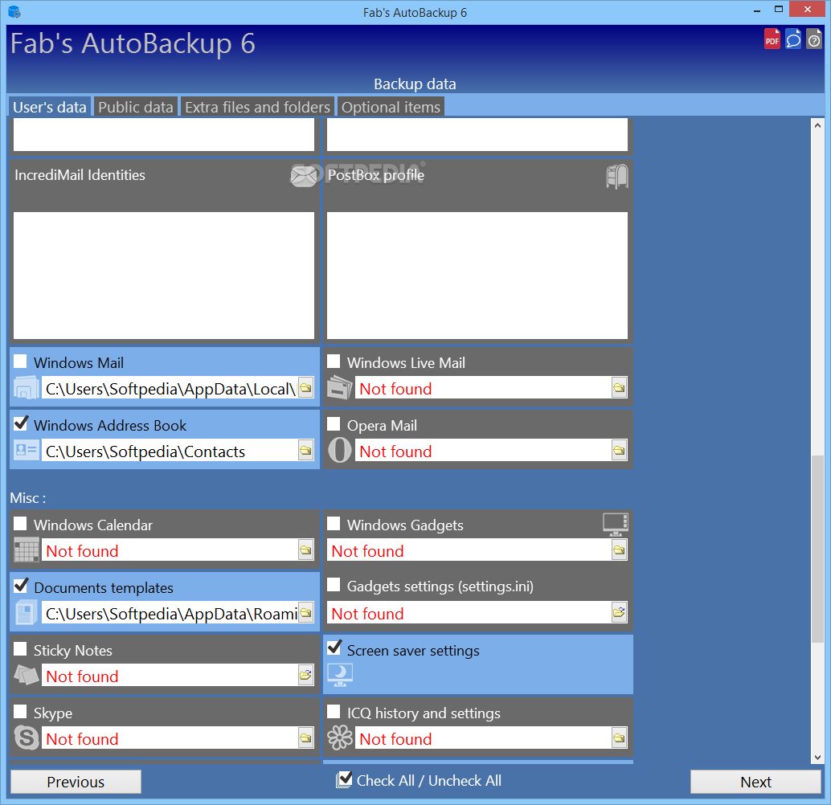This screenshot has height=805, width=831.
Task: Browse folder for Windows Mail path
Action: point(305,388)
